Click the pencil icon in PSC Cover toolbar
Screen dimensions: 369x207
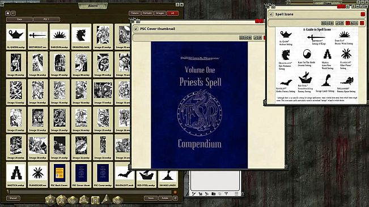(256, 37)
